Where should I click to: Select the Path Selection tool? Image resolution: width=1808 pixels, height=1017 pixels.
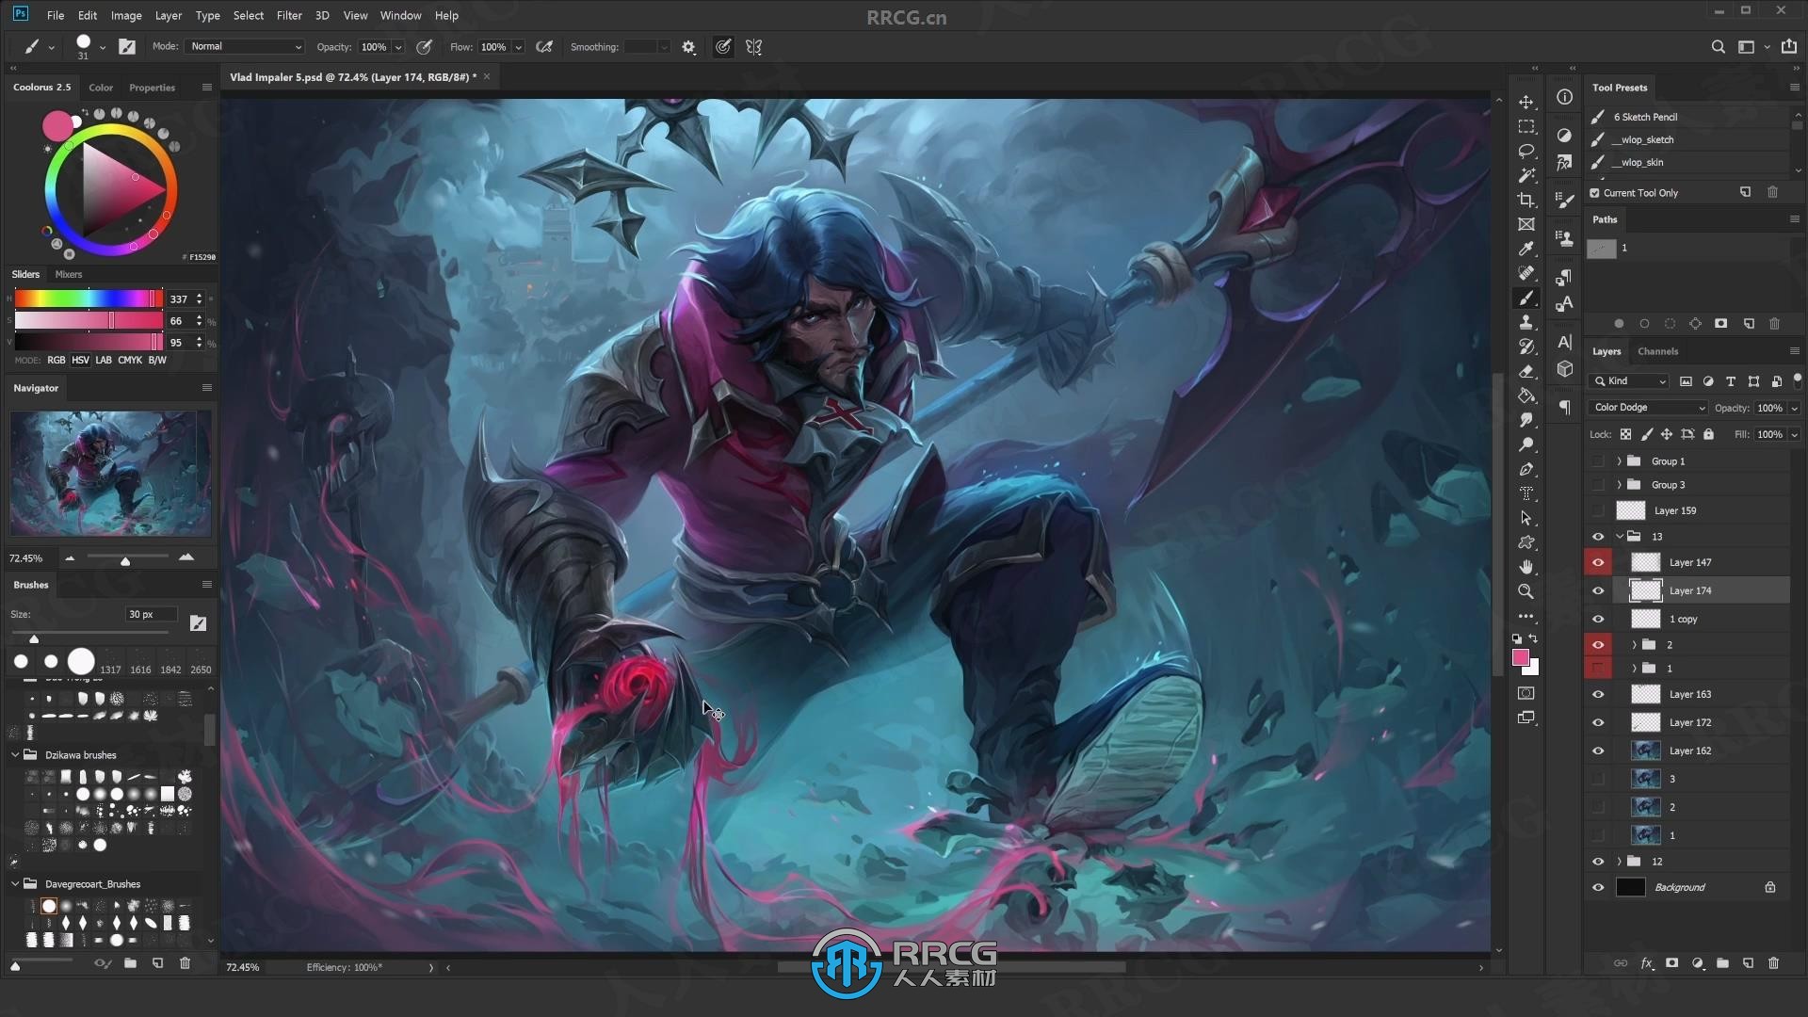[1526, 518]
